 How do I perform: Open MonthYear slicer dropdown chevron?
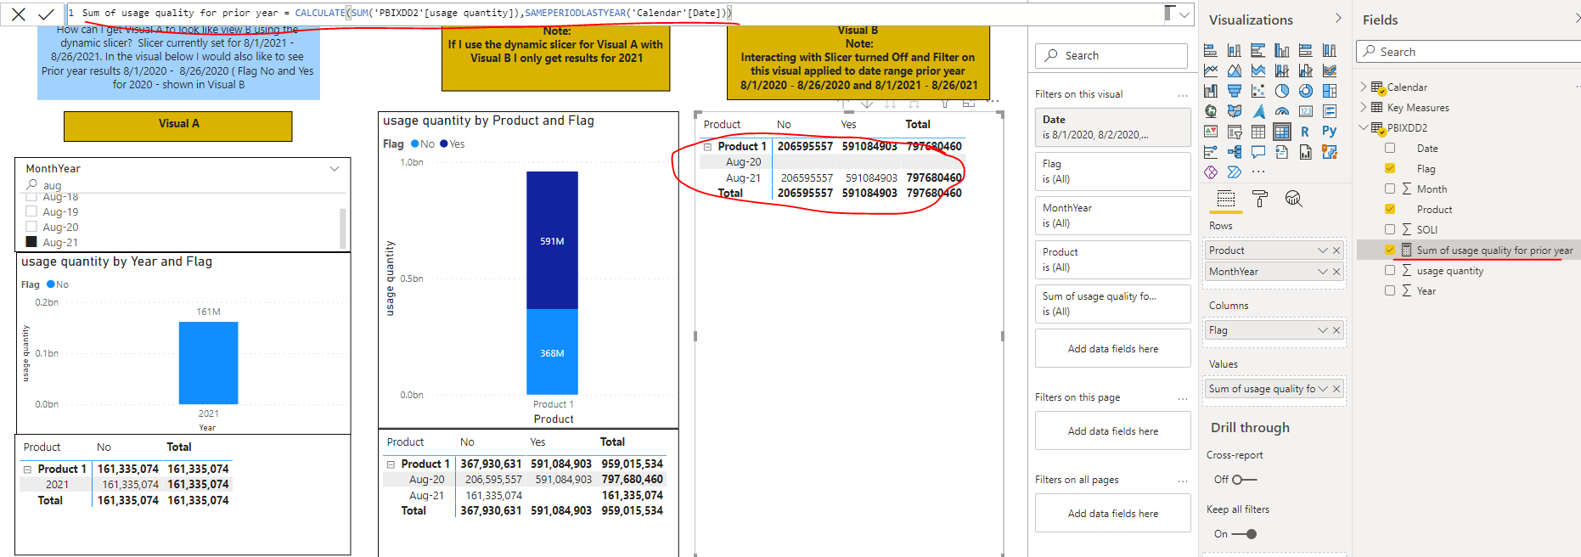335,169
